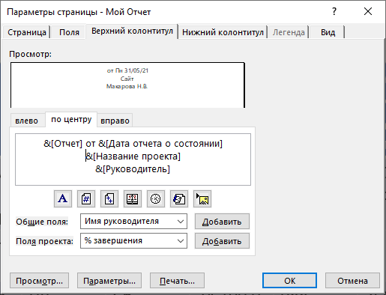This screenshot has width=386, height=295.
Task: Click the help question mark button
Action: coord(334,11)
